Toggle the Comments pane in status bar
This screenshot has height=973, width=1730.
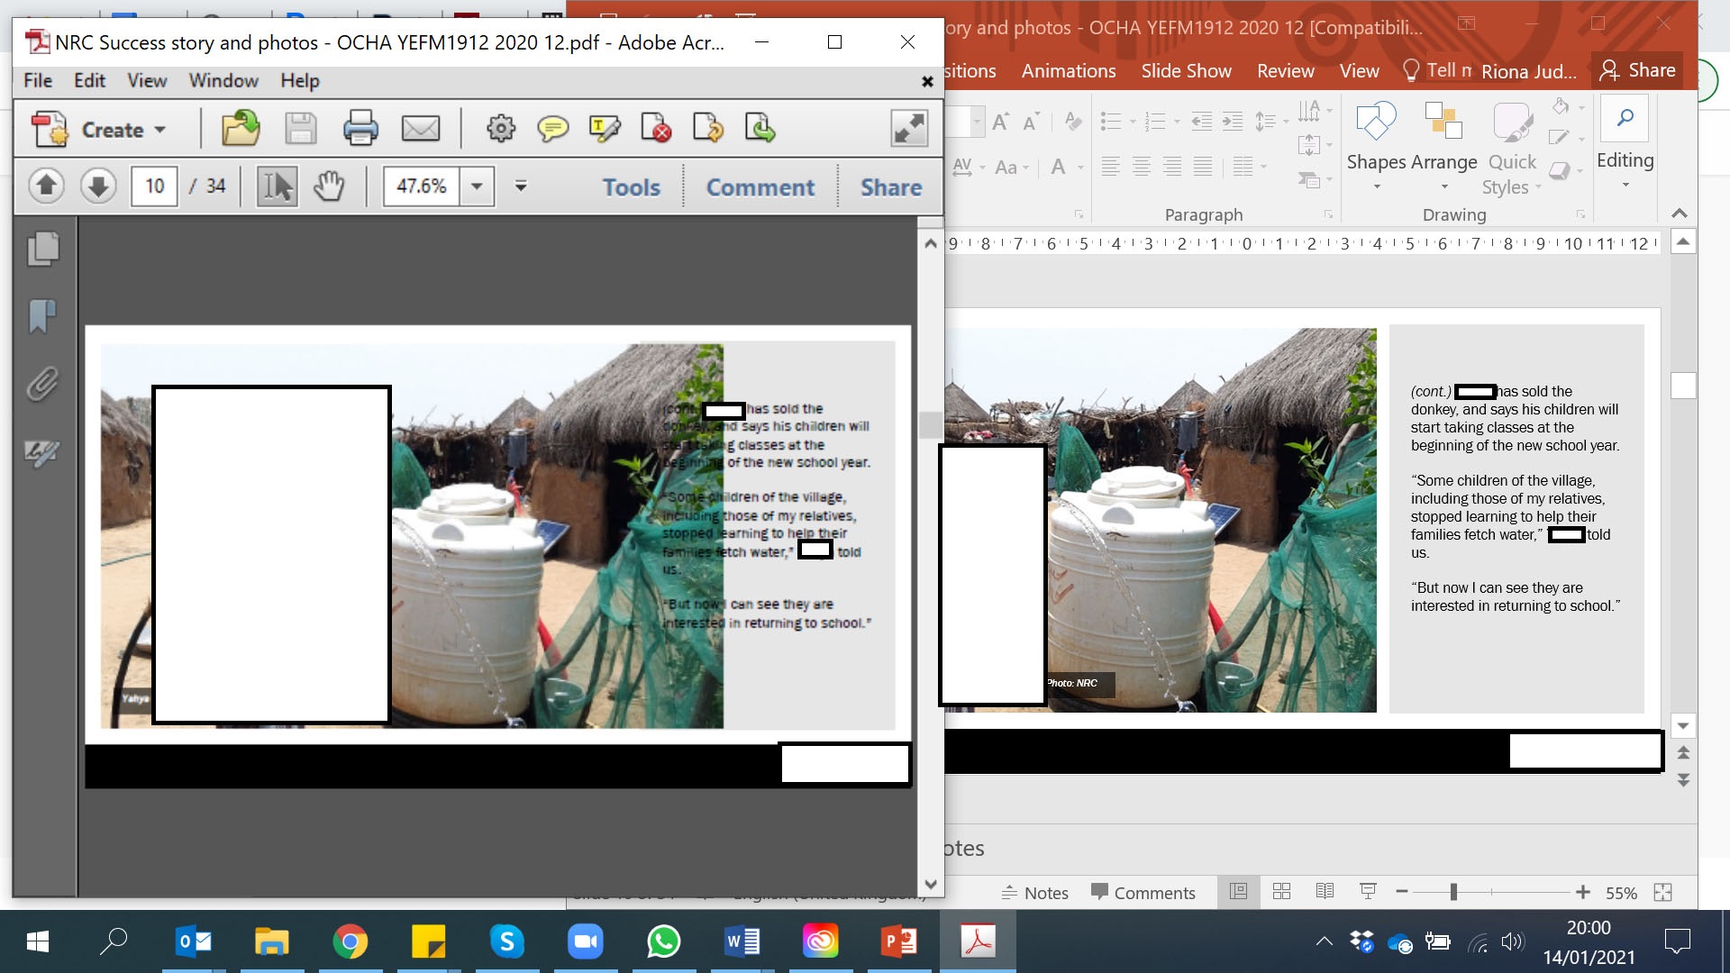(x=1143, y=893)
